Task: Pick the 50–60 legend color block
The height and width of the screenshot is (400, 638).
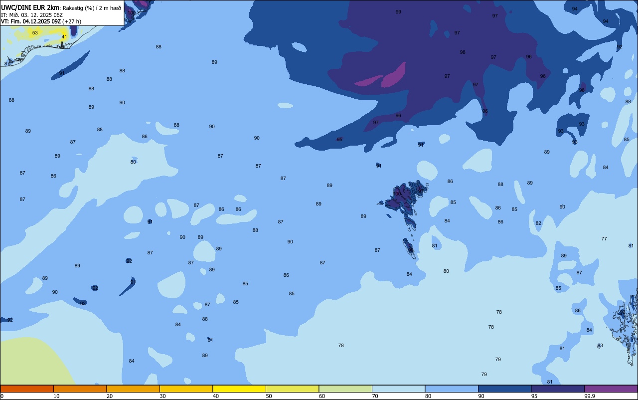Action: [x=292, y=389]
